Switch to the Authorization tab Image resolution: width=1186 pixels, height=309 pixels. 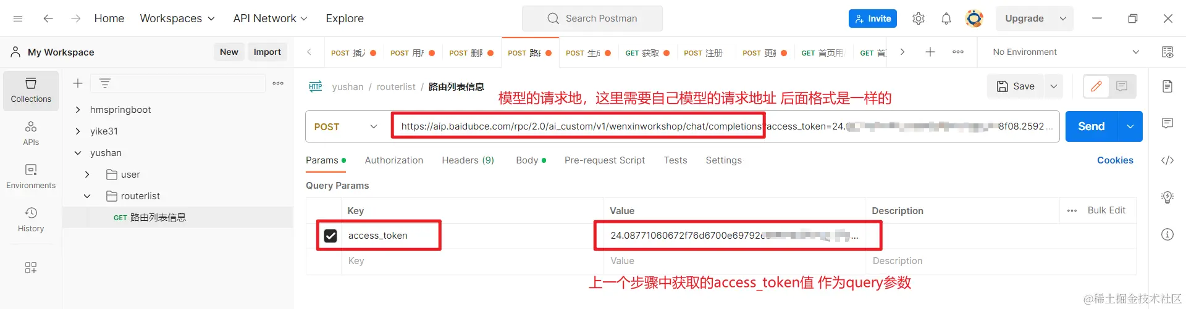point(394,160)
